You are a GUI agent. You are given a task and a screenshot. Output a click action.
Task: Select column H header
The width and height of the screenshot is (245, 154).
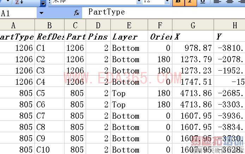coord(229,25)
